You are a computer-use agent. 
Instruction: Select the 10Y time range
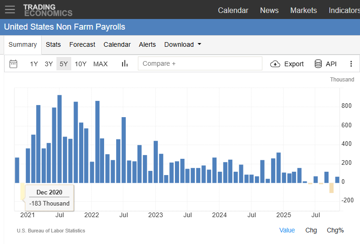(x=81, y=64)
